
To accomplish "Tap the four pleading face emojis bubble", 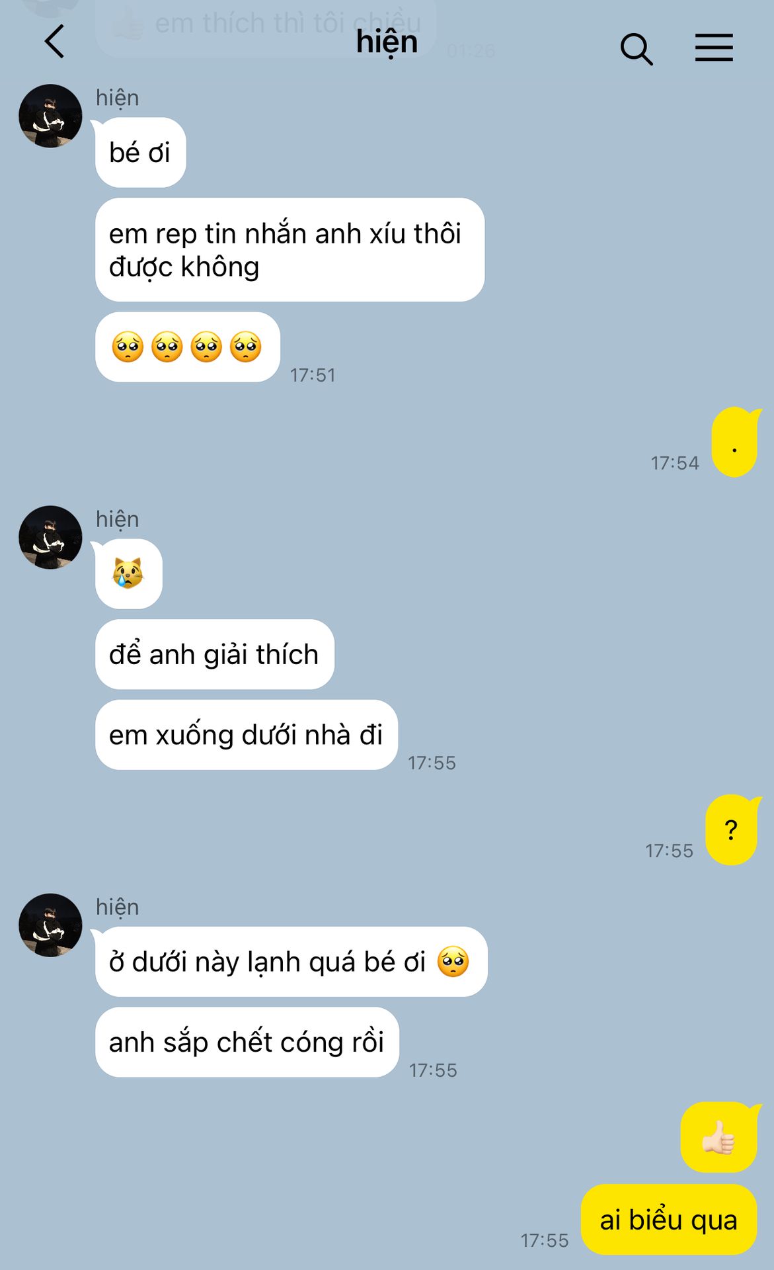I will coord(188,347).
